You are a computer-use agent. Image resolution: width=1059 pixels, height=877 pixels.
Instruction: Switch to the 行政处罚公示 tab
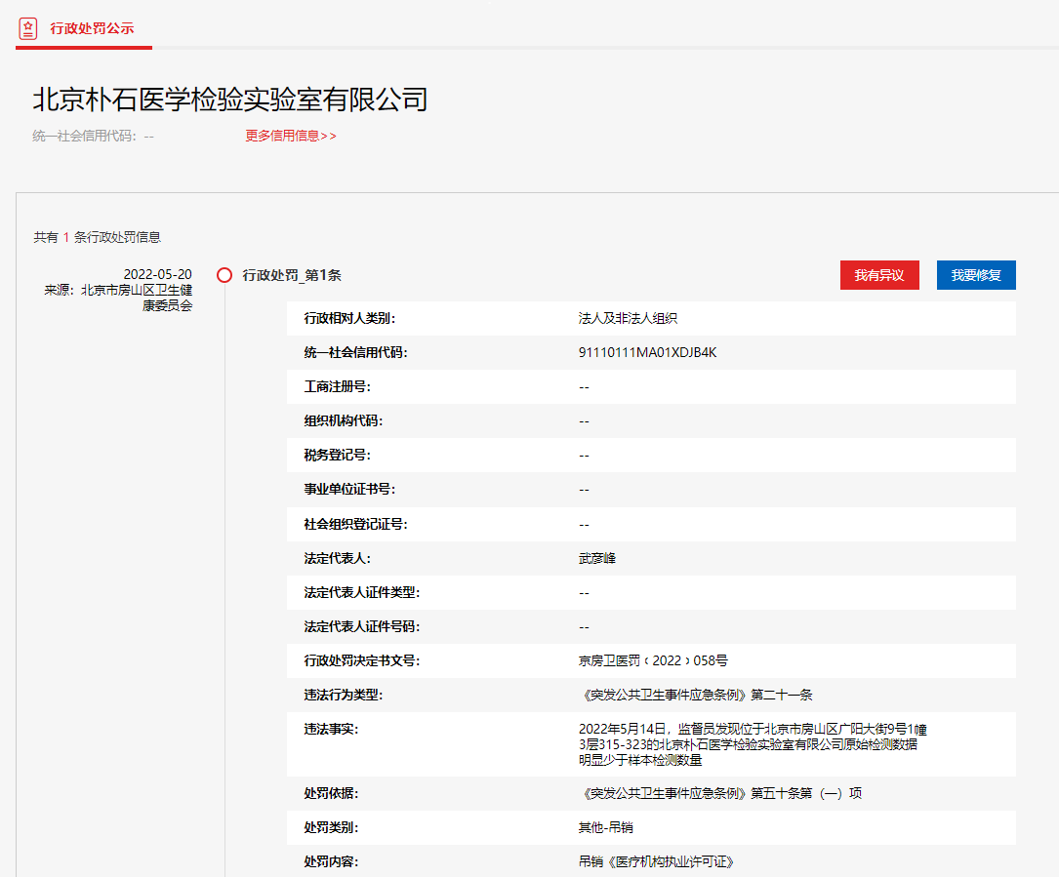(x=92, y=27)
